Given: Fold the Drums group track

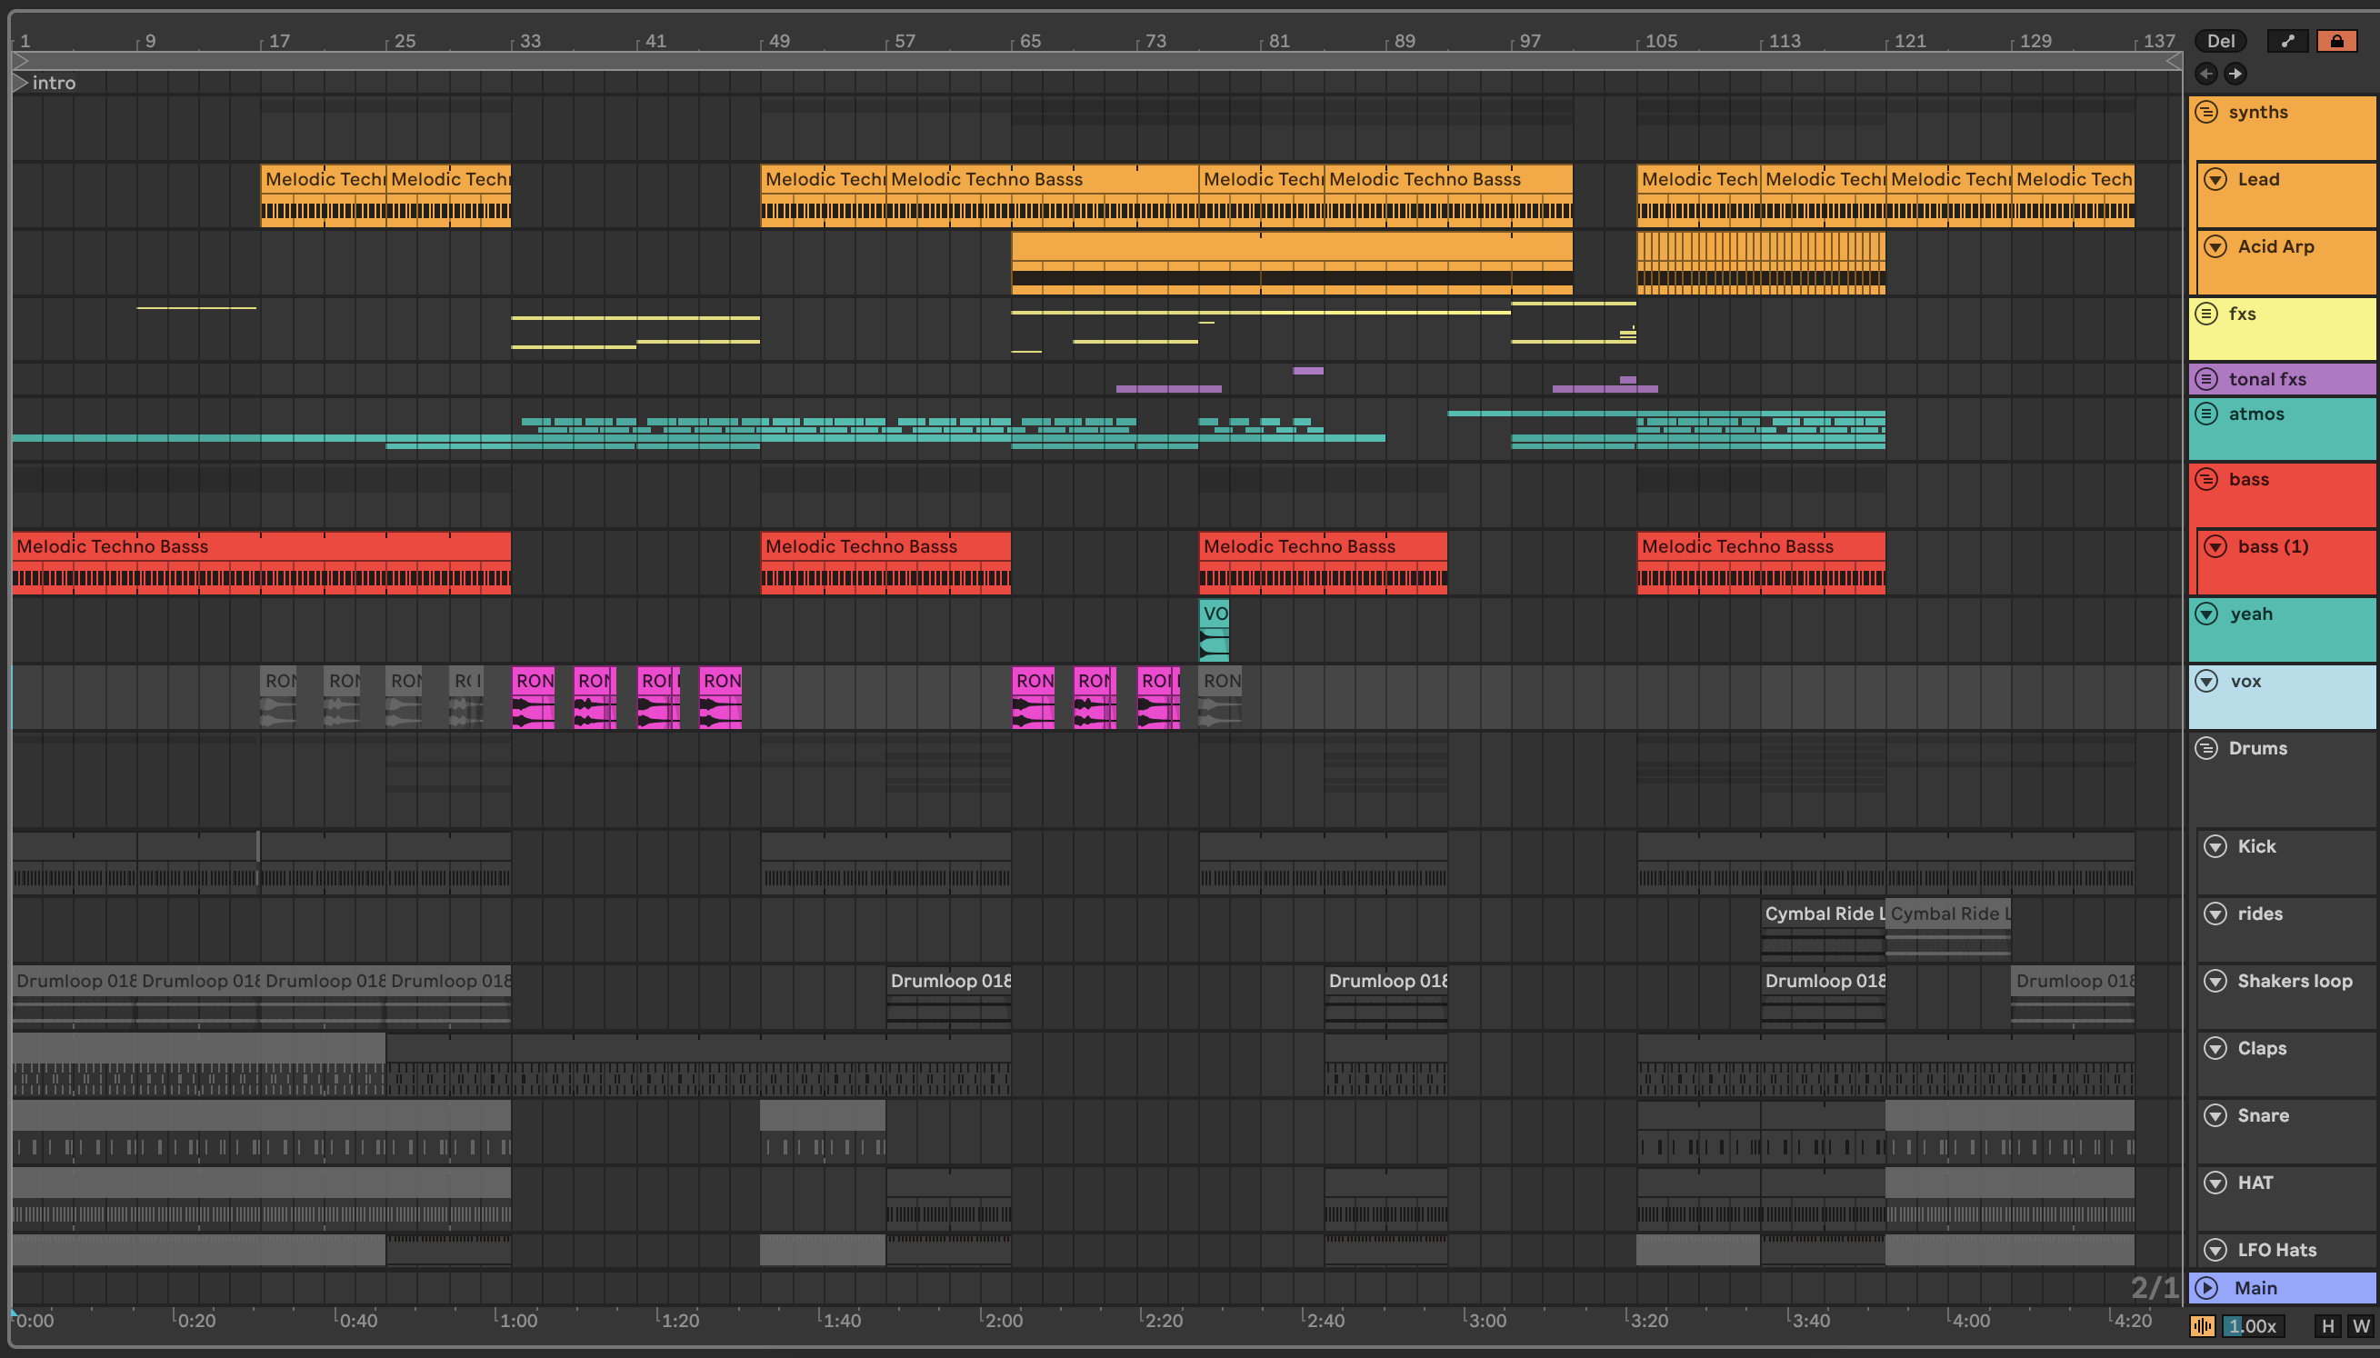Looking at the screenshot, I should [2206, 748].
